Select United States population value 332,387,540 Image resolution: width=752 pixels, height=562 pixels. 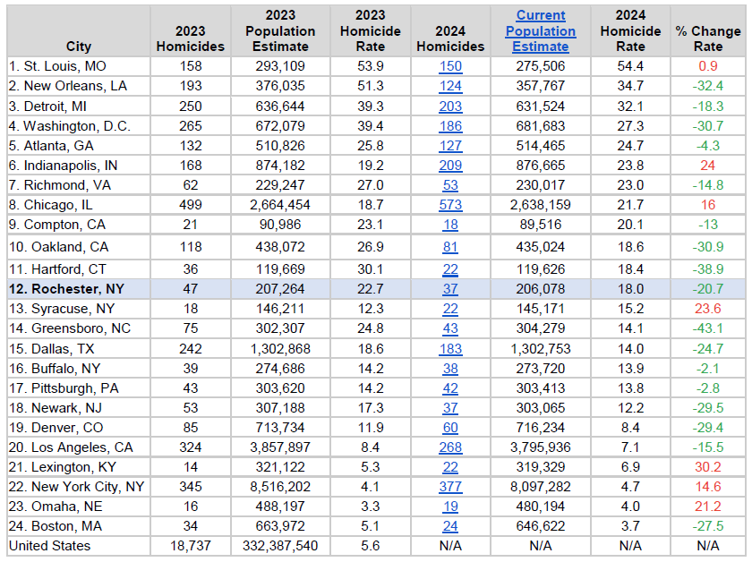click(x=280, y=546)
